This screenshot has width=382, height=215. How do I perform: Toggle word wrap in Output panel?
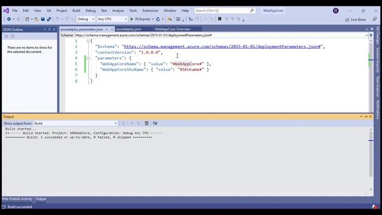(155, 124)
